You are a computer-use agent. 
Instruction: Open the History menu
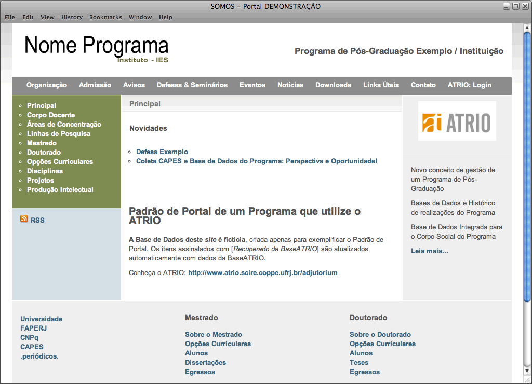[72, 17]
